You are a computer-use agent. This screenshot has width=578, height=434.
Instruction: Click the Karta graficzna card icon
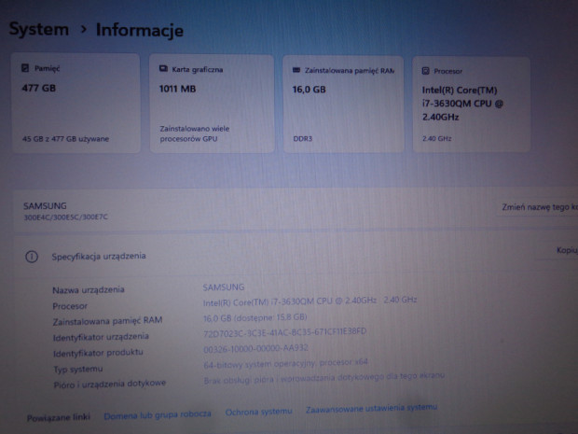(x=163, y=69)
